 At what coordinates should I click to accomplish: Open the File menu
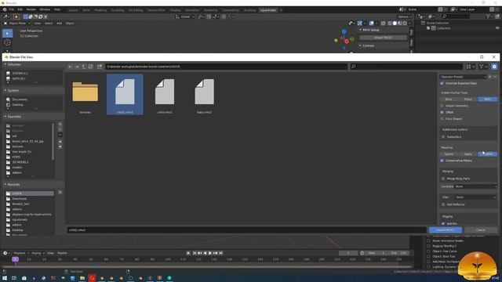[12, 9]
